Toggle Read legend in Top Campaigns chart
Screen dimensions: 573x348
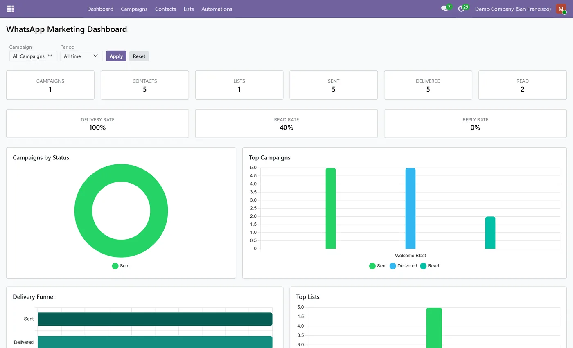pos(429,266)
